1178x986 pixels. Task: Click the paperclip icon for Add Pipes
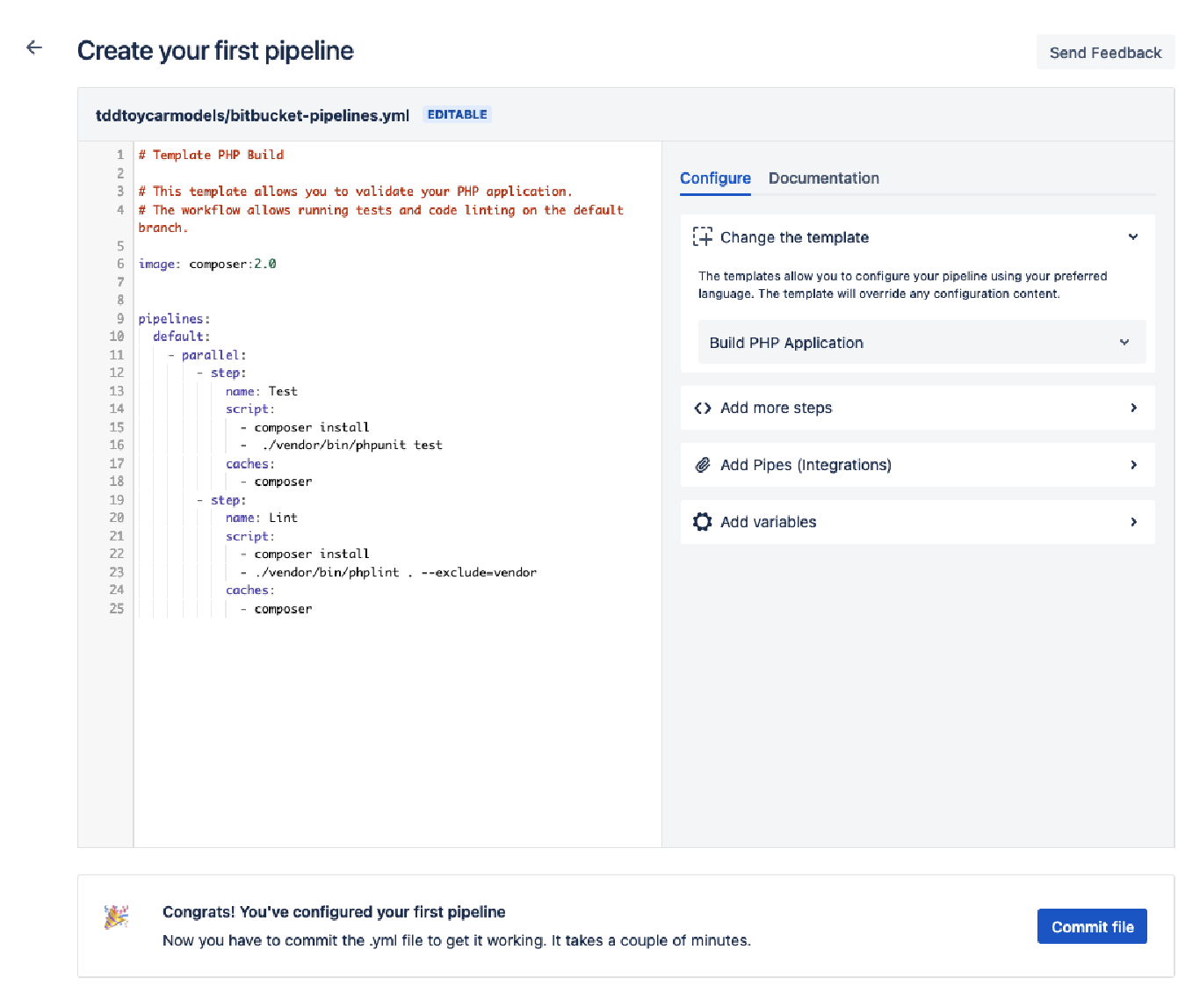tap(703, 465)
